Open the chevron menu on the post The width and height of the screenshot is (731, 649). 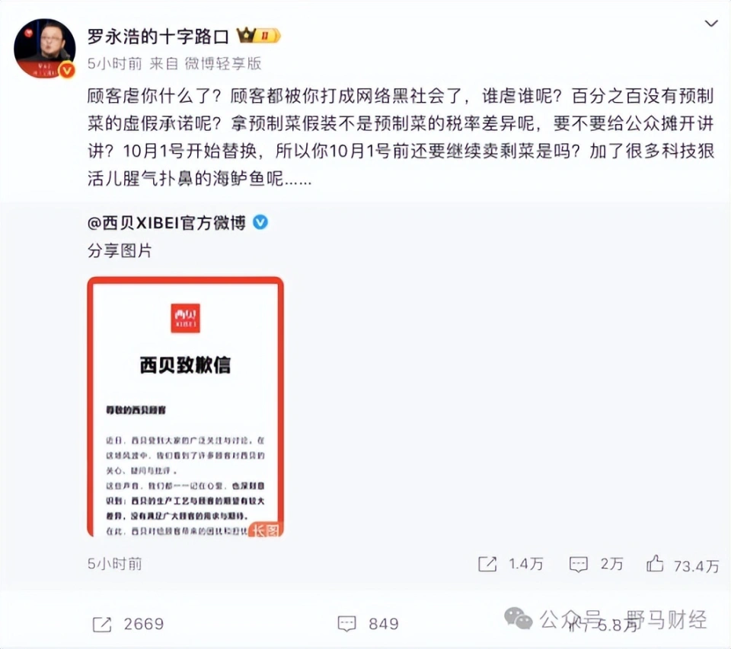[711, 24]
